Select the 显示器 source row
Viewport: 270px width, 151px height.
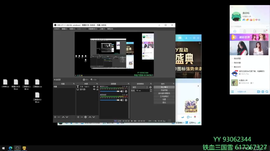click(87, 89)
